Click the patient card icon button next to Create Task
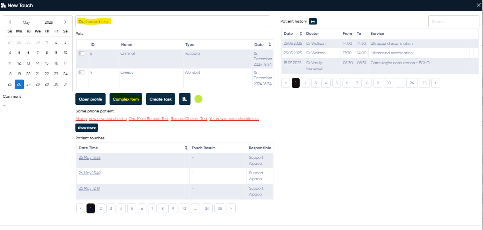The width and height of the screenshot is (483, 230). tap(185, 99)
